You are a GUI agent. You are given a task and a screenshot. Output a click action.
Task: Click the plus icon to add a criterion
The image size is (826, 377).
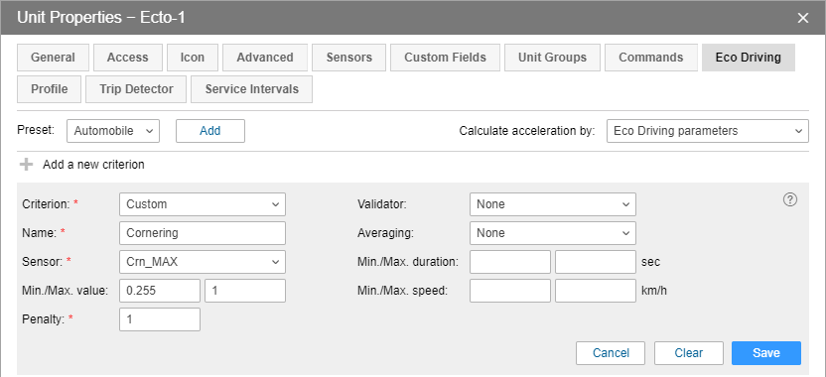[26, 165]
